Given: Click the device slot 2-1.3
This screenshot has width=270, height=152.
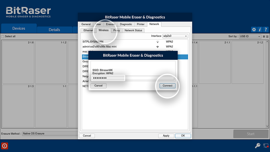Looking at the screenshot, I should pos(18,106).
